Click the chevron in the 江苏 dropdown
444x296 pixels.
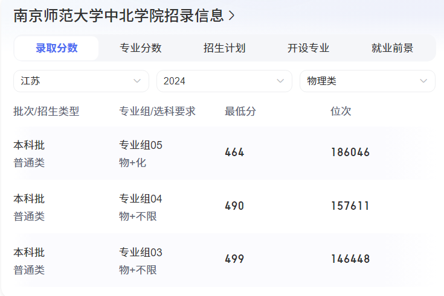(x=137, y=81)
